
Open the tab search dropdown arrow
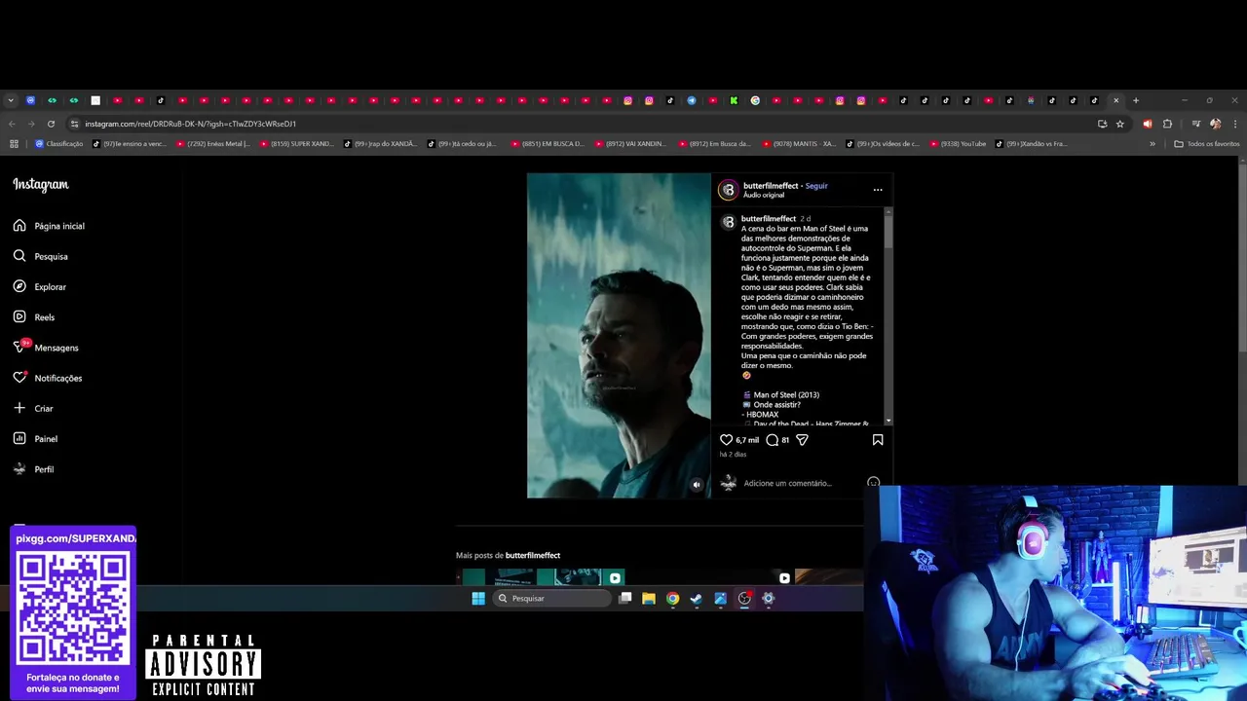[11, 100]
